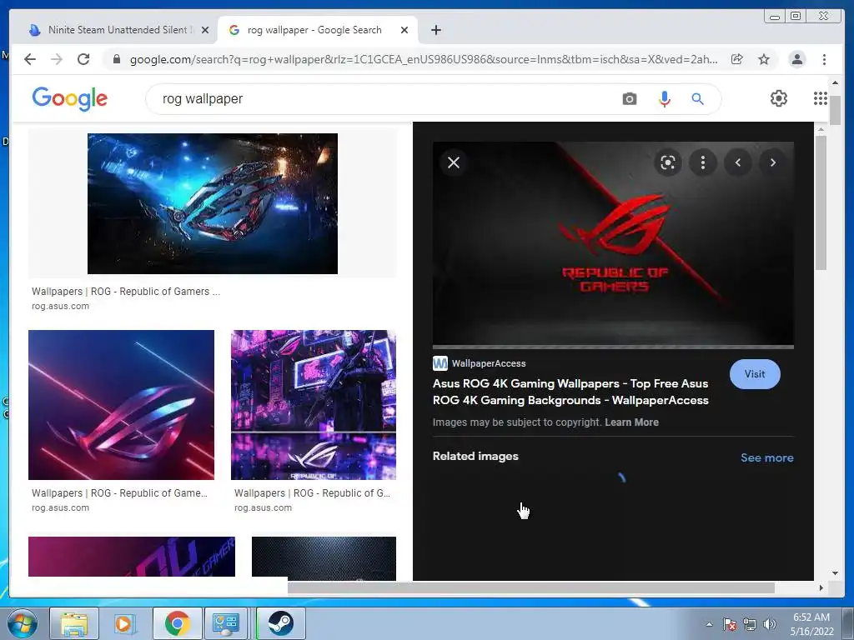Click the preview panel vertical scrollbar
854x640 pixels.
point(821,202)
